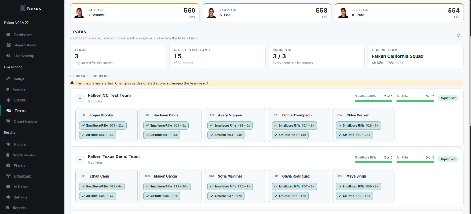This screenshot has width=471, height=214.
Task: Toggle Chloe Walker's Air Rifle scorer chip
Action: pyautogui.click(x=354, y=135)
